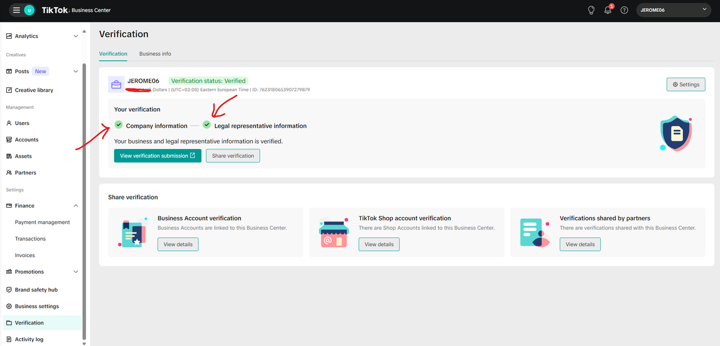
Task: Click the briefcase icon beside JEROME06
Action: click(x=116, y=84)
